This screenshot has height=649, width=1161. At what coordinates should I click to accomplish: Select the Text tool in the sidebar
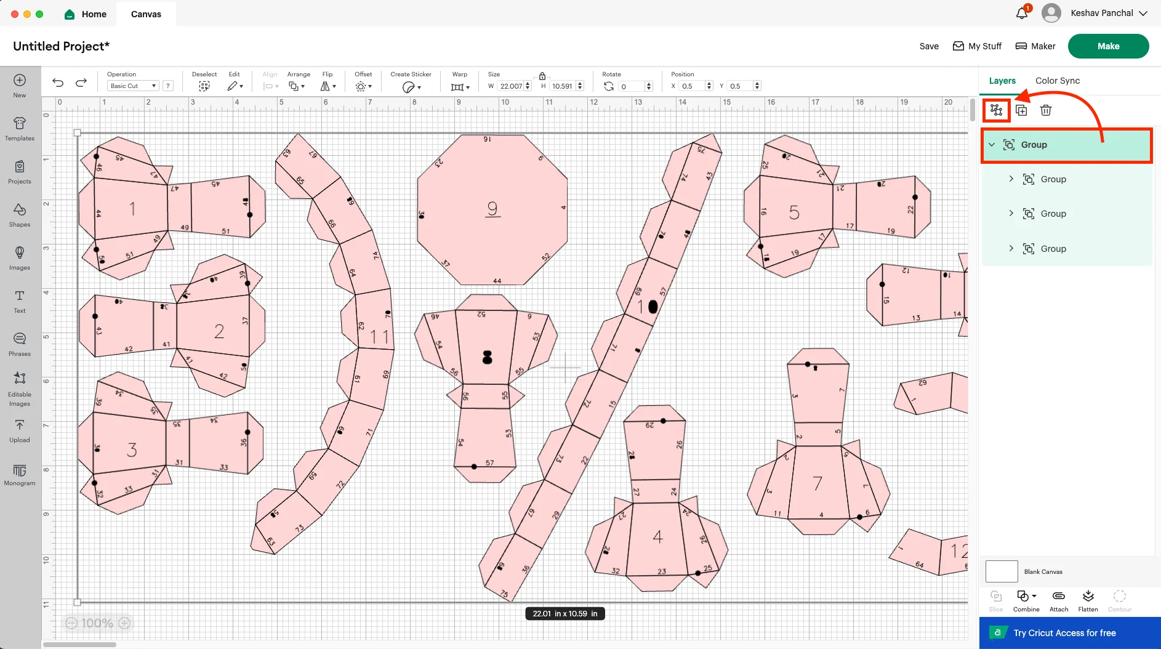coord(20,301)
